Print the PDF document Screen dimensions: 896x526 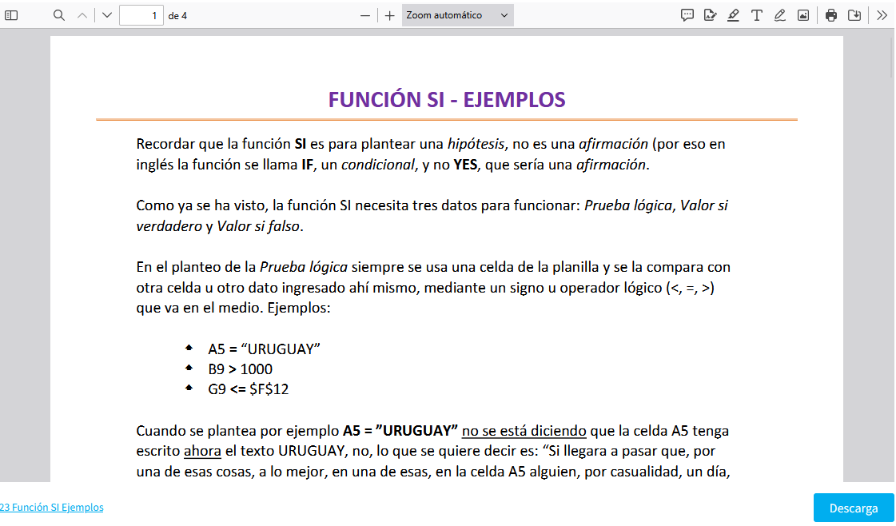[831, 15]
